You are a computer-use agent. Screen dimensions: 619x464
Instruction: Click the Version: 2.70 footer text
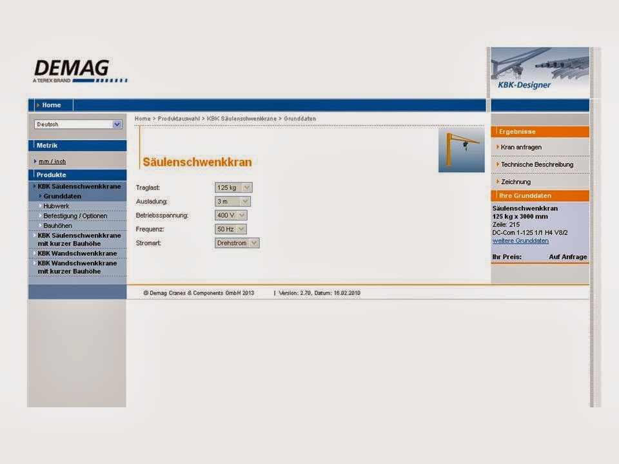[319, 293]
